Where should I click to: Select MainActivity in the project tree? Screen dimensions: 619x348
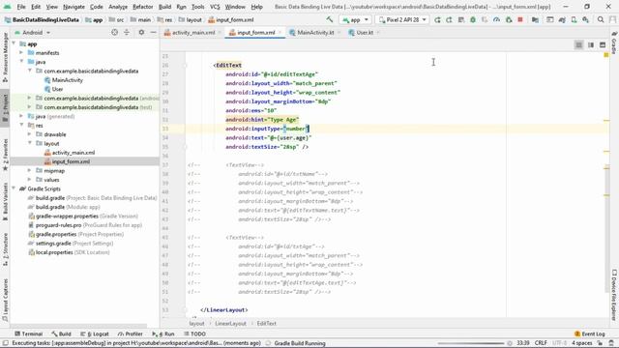click(68, 80)
